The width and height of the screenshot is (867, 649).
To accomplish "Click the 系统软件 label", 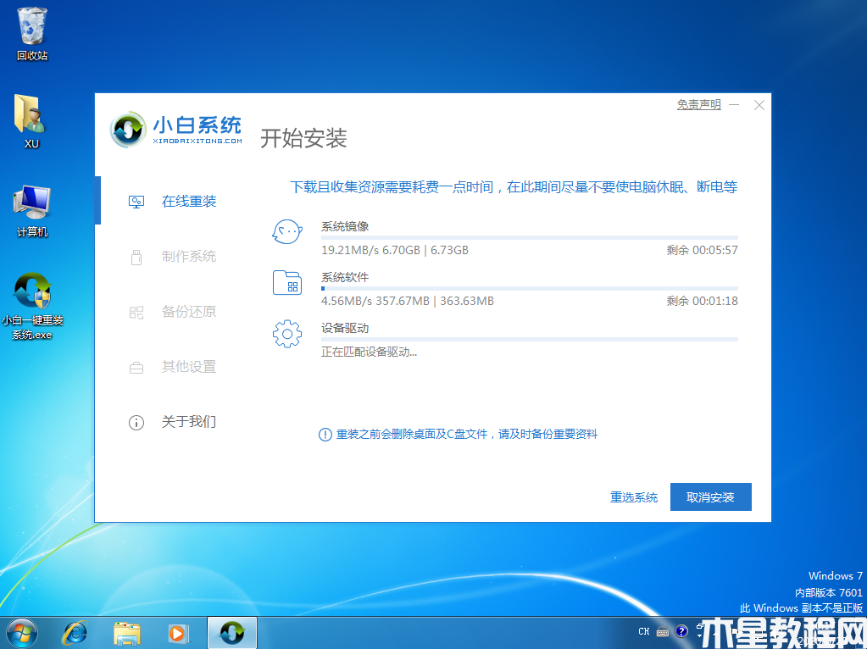I will pos(345,277).
